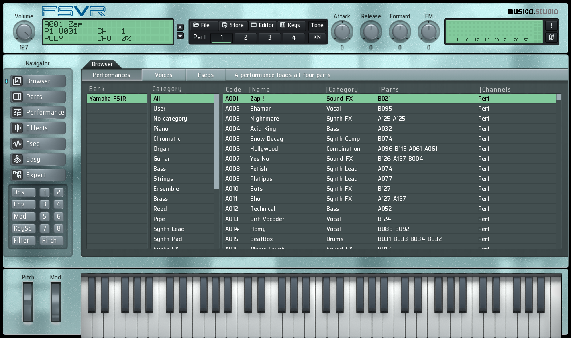Step to previous preset with up arrow
Image resolution: width=571 pixels, height=338 pixels.
tap(180, 27)
